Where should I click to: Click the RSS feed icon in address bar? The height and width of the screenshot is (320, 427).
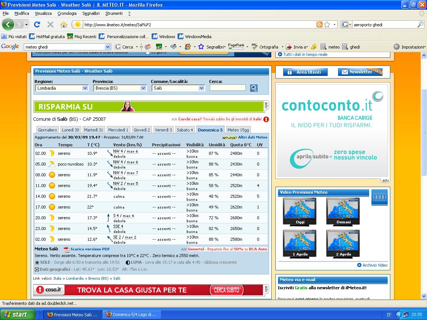click(x=319, y=24)
